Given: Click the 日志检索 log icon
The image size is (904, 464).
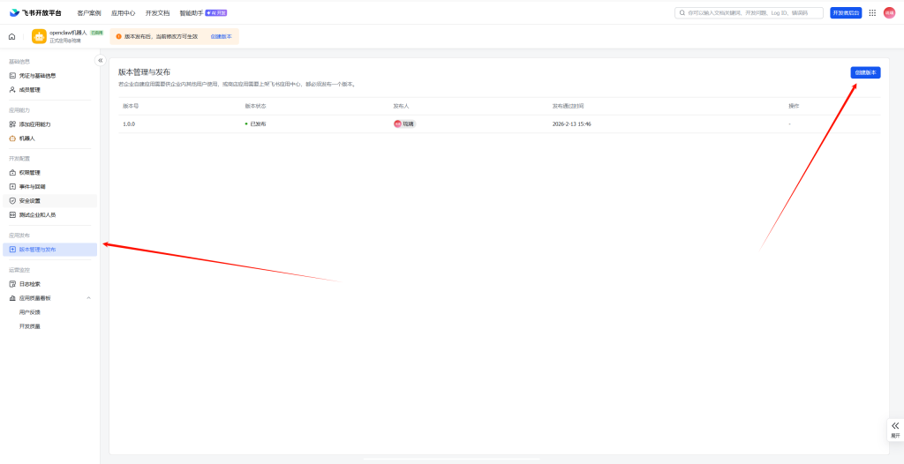Looking at the screenshot, I should pos(12,284).
